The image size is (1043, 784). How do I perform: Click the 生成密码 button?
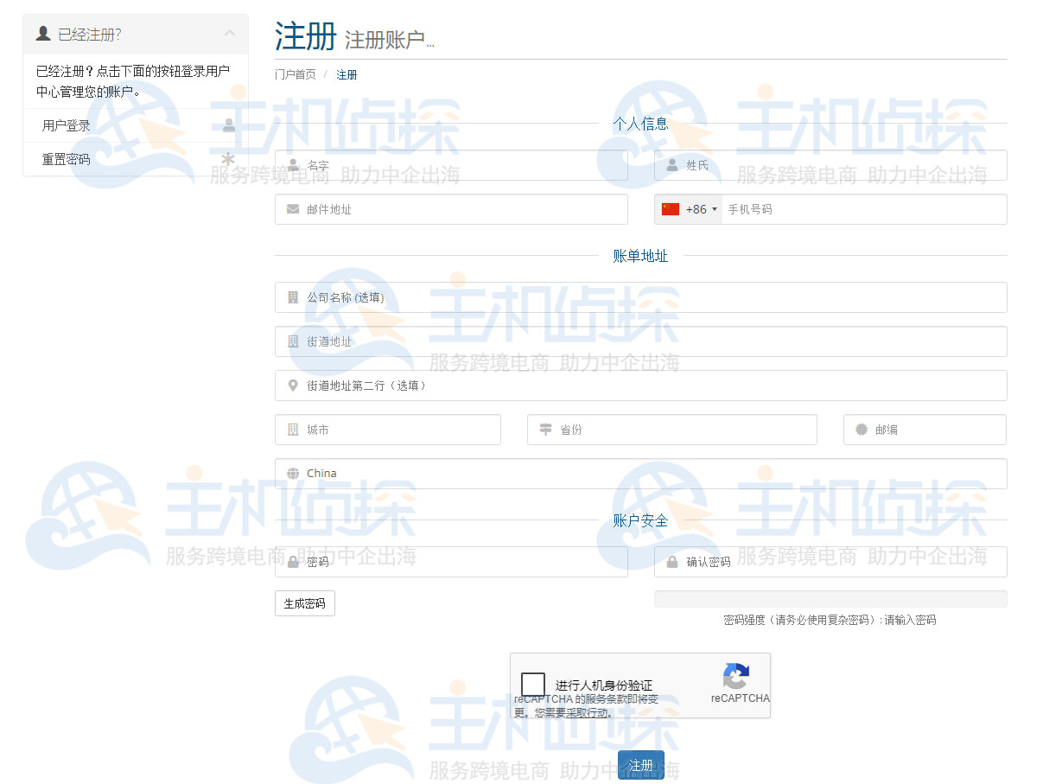coord(304,603)
